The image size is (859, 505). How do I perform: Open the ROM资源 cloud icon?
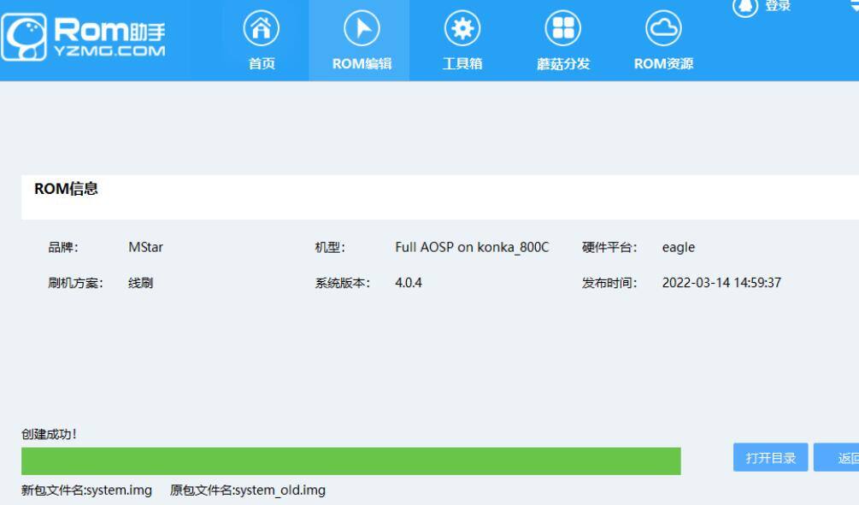[662, 28]
